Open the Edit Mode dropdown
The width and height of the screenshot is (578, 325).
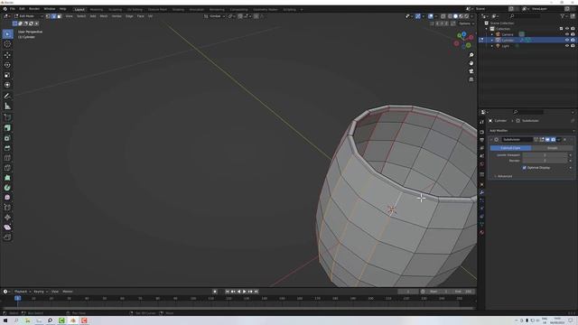(x=28, y=16)
